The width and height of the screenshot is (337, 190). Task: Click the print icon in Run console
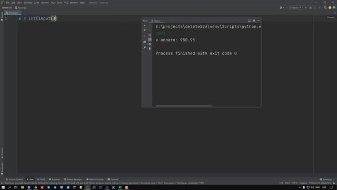point(150,44)
